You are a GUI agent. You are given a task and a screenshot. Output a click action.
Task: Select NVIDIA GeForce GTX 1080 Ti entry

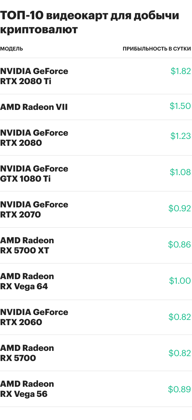(34, 173)
